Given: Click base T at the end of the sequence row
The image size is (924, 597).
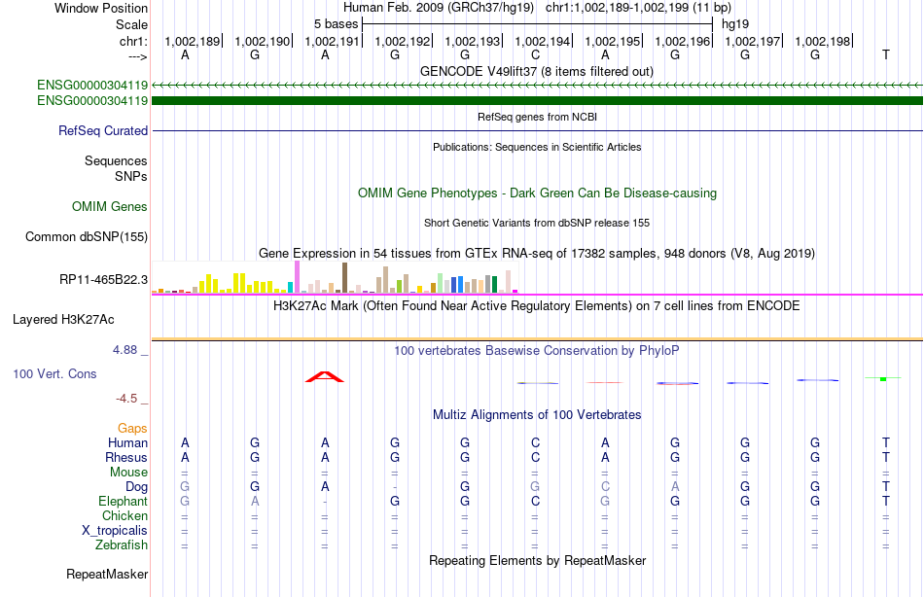Looking at the screenshot, I should [885, 54].
